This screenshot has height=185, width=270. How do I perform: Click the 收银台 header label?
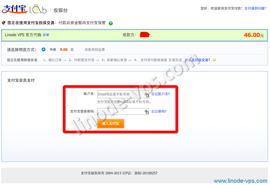point(61,10)
